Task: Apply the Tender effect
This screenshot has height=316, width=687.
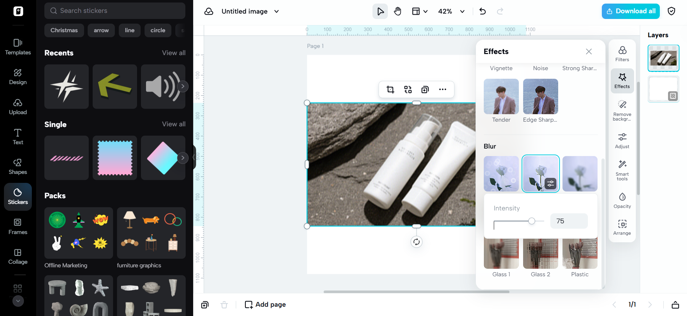Action: point(501,97)
